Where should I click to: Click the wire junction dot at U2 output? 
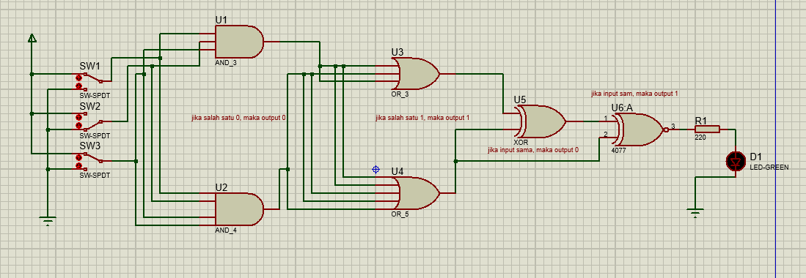(x=287, y=169)
